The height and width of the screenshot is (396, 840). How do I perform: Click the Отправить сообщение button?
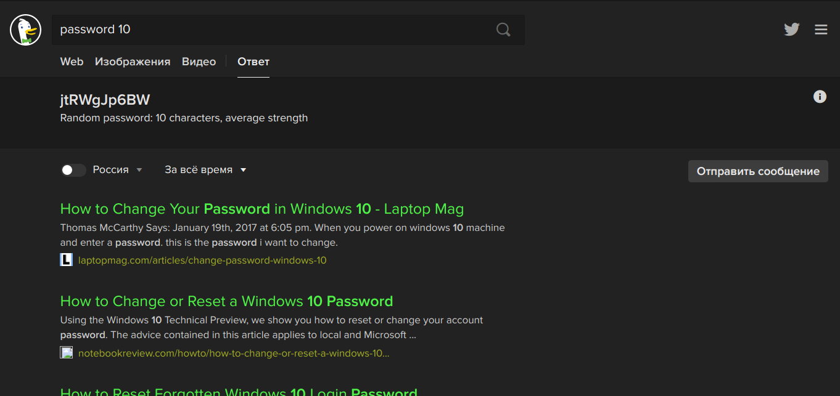pyautogui.click(x=758, y=171)
